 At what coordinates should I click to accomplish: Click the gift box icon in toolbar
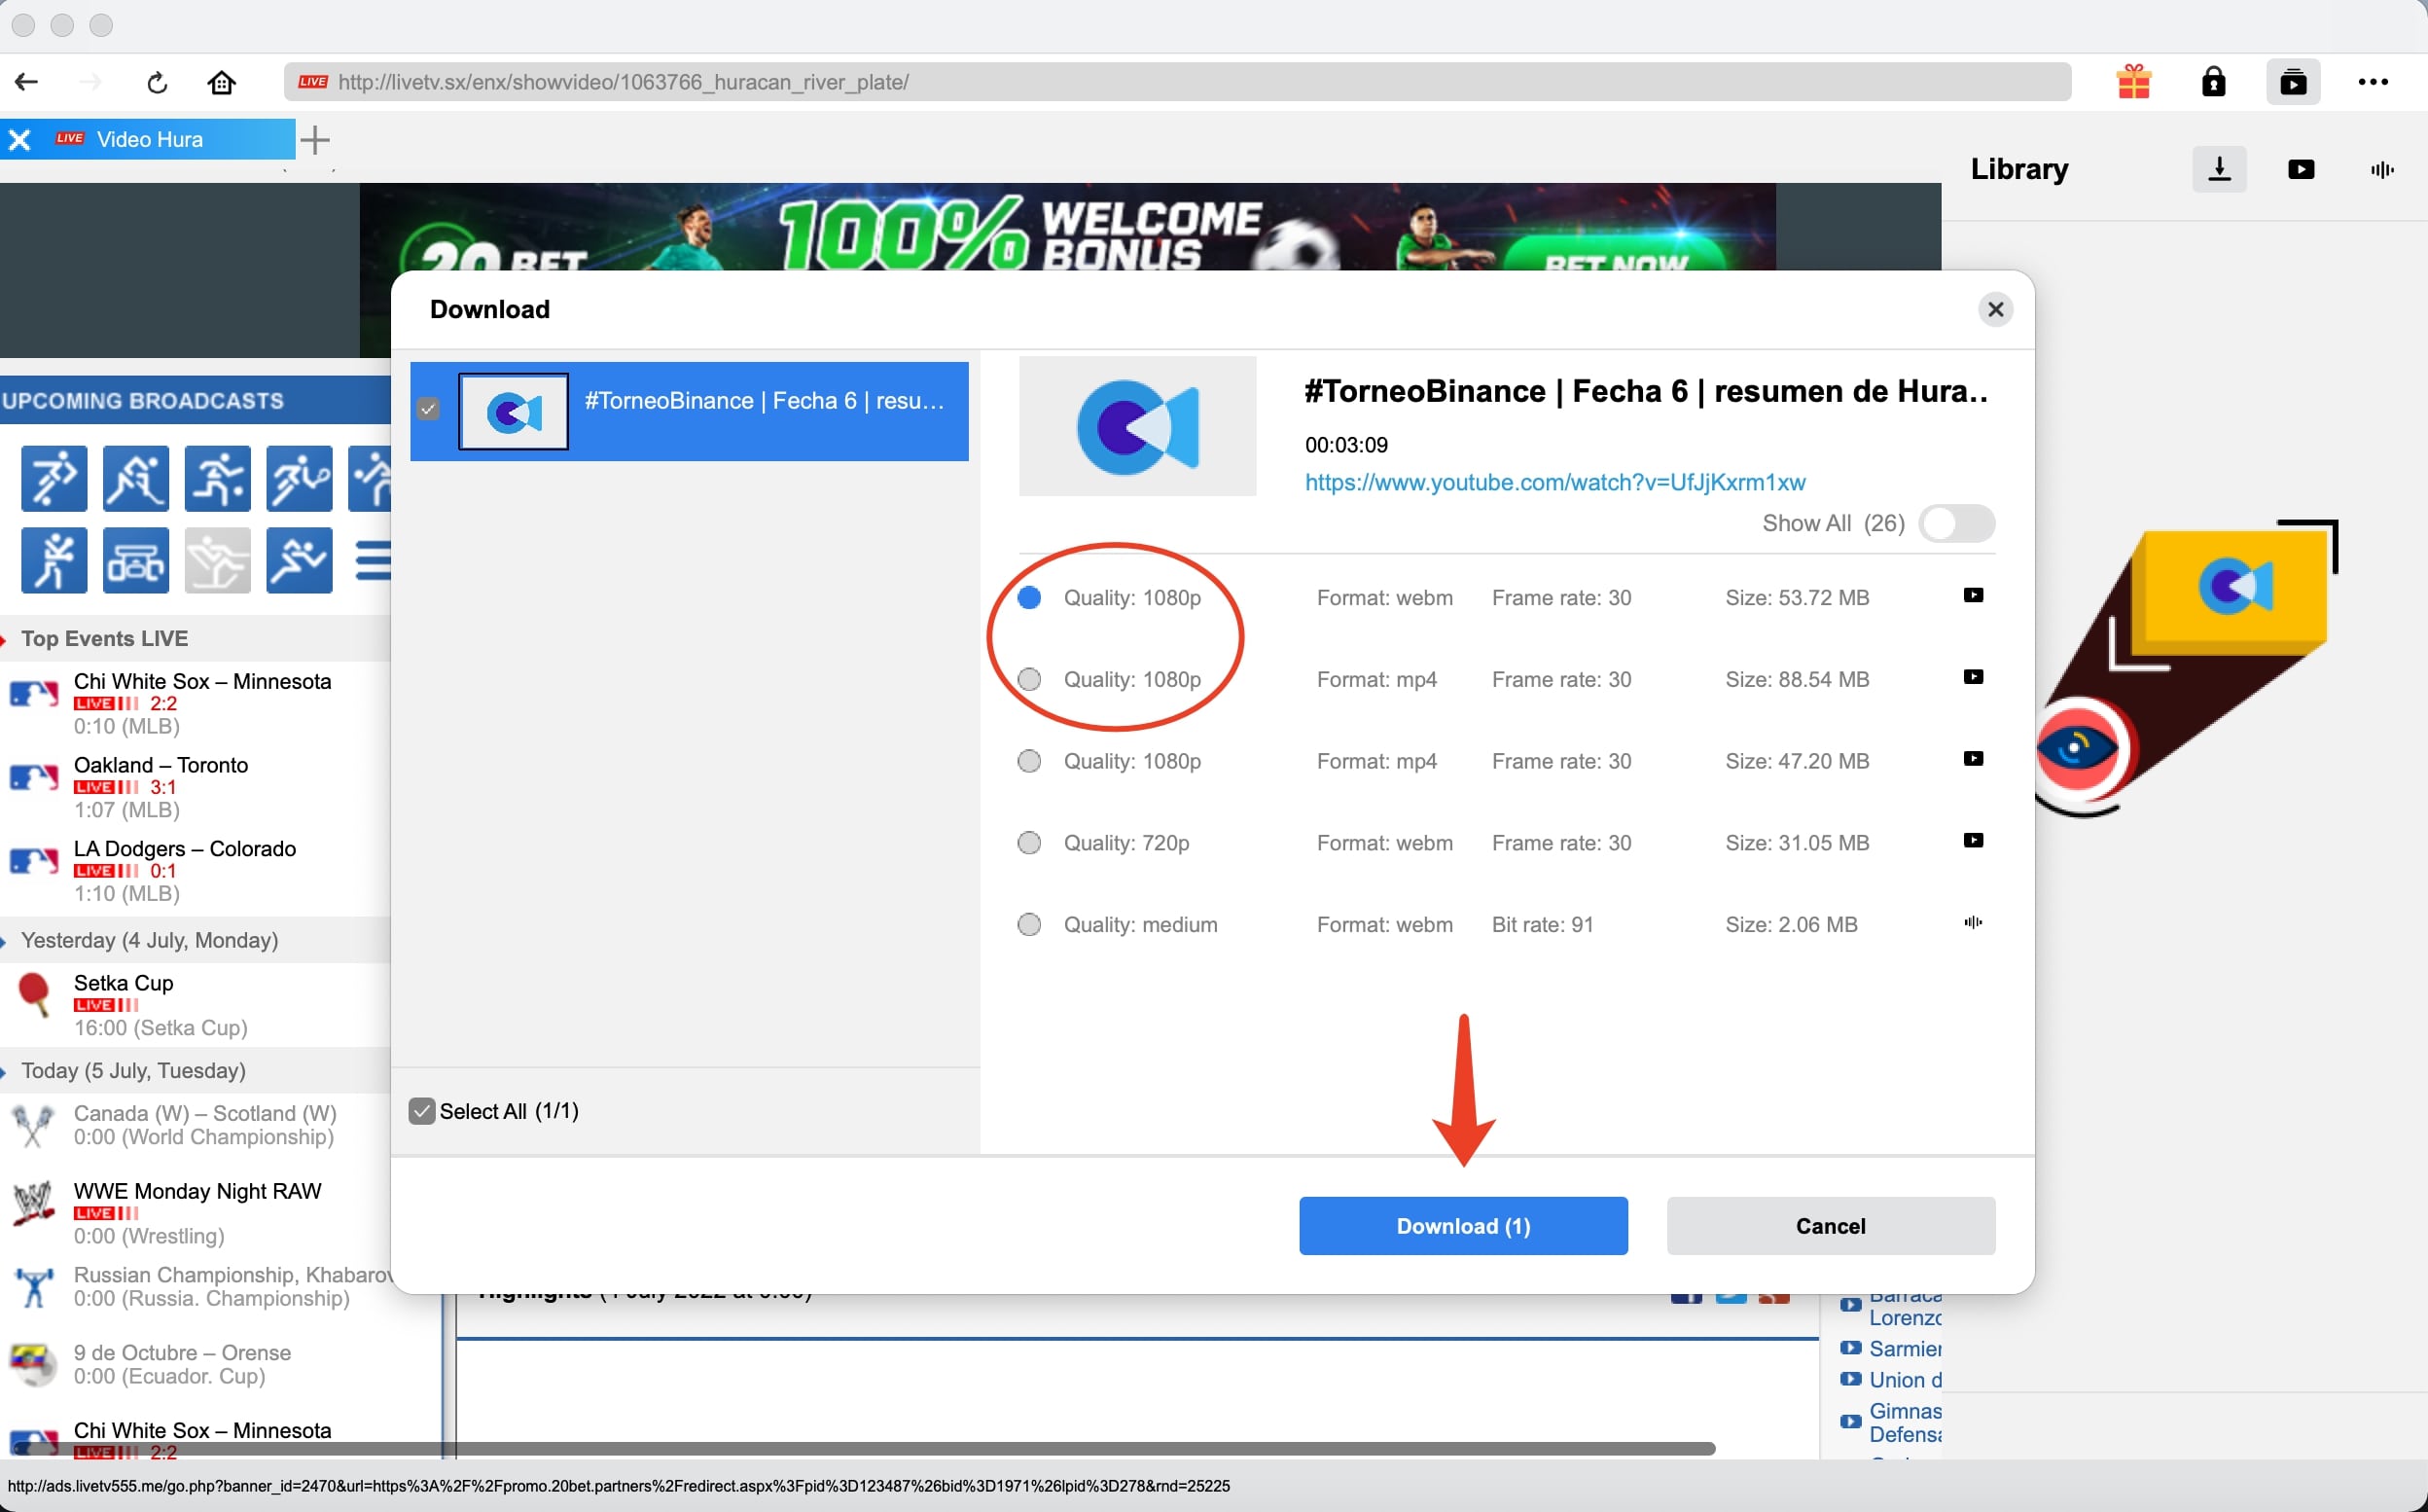(2133, 82)
